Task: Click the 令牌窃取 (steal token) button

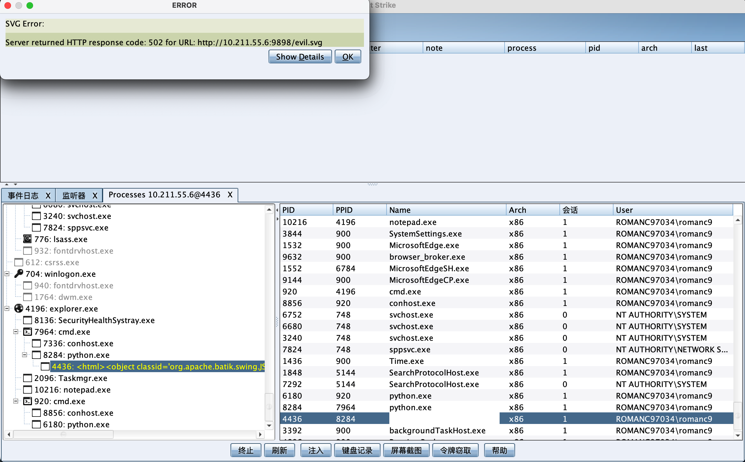Action: pos(455,450)
